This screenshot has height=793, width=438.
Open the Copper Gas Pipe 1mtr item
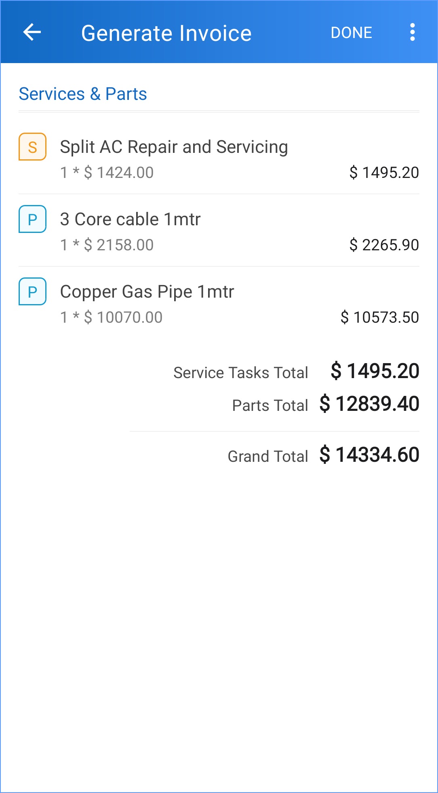pos(147,292)
